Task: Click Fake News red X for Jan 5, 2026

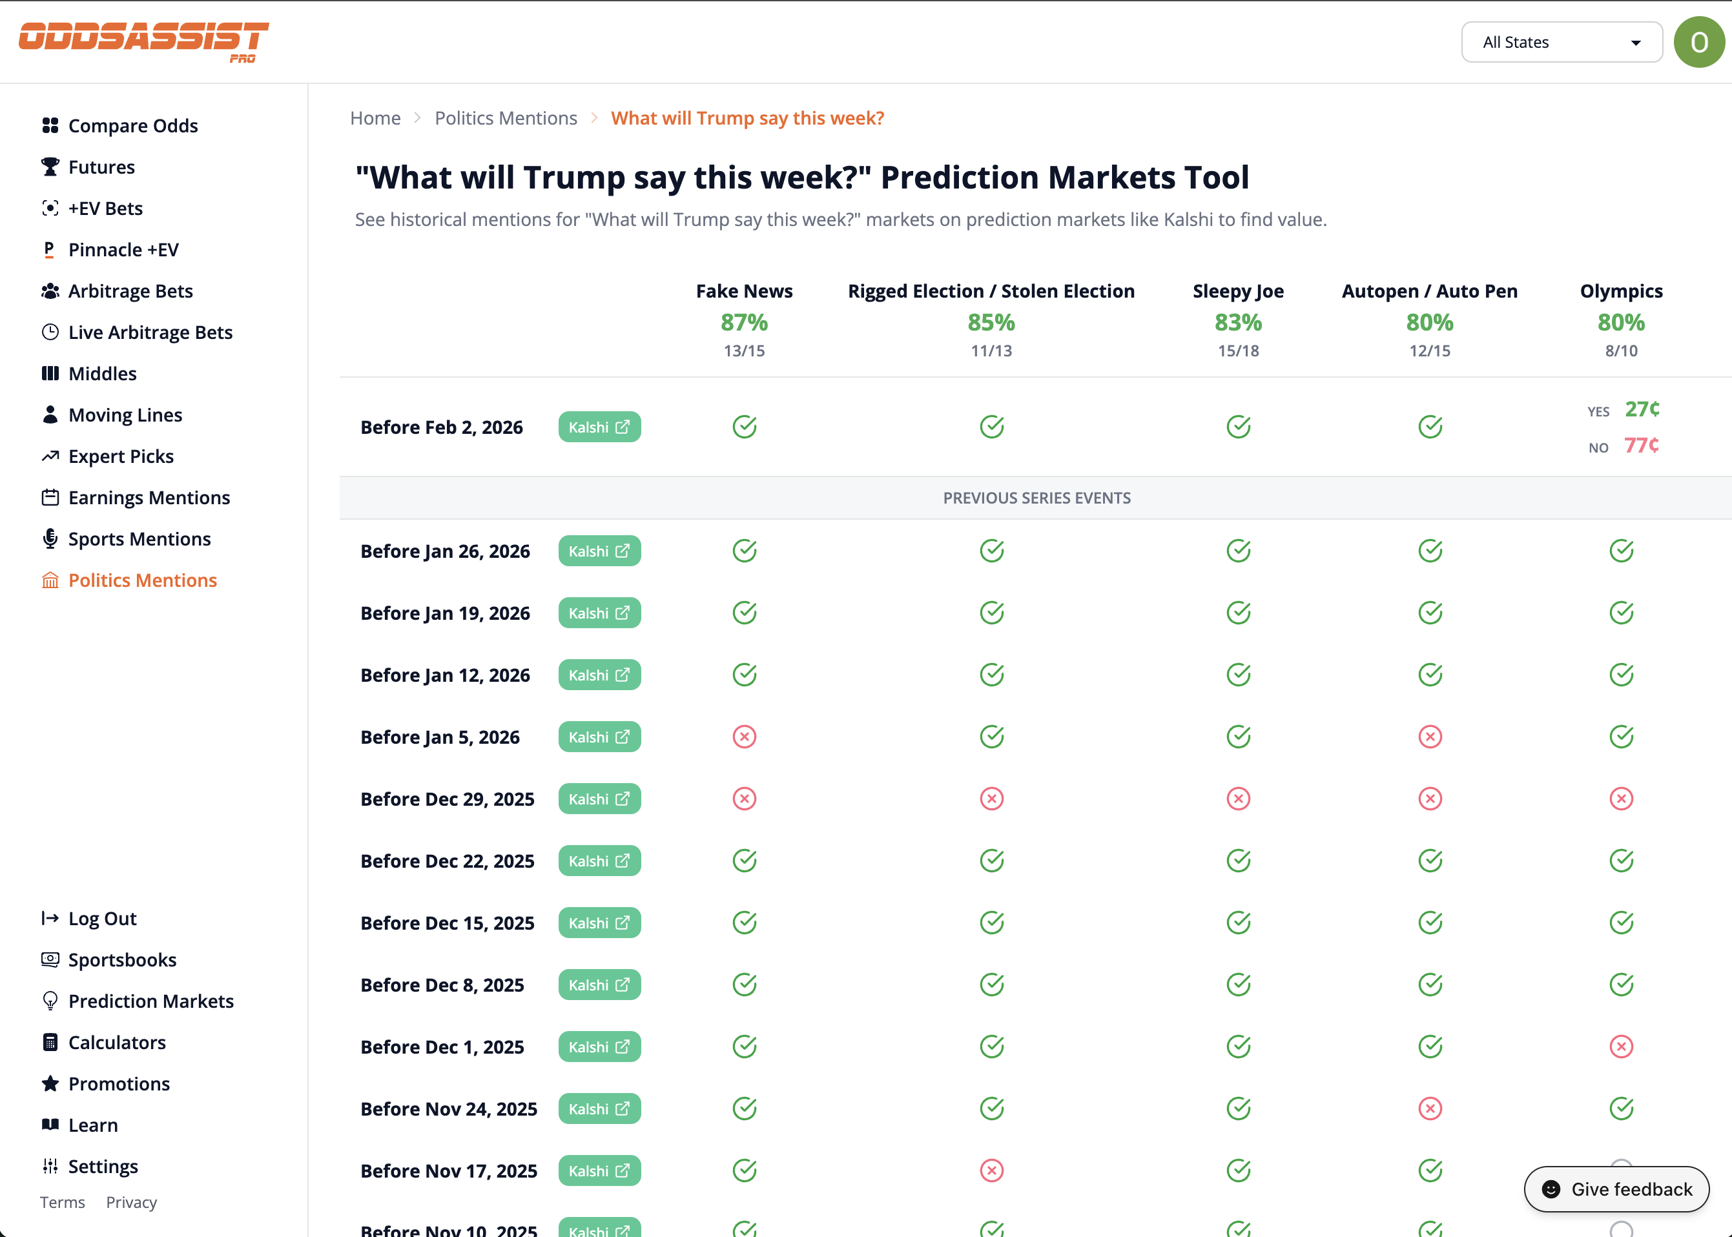Action: tap(744, 737)
